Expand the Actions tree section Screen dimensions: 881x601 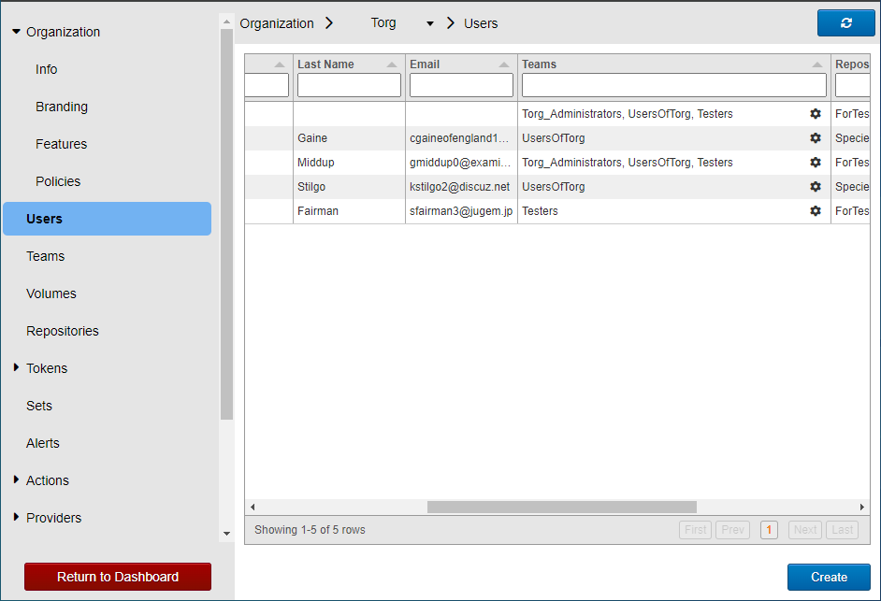[x=16, y=479]
